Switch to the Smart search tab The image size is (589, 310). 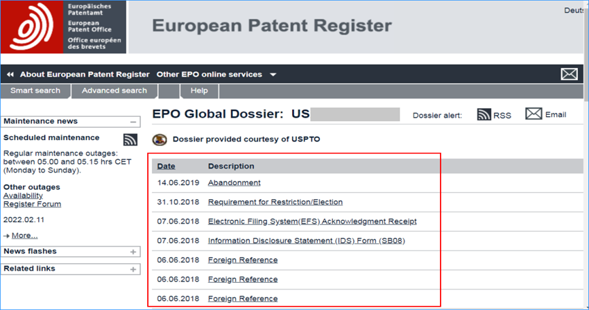pos(35,90)
